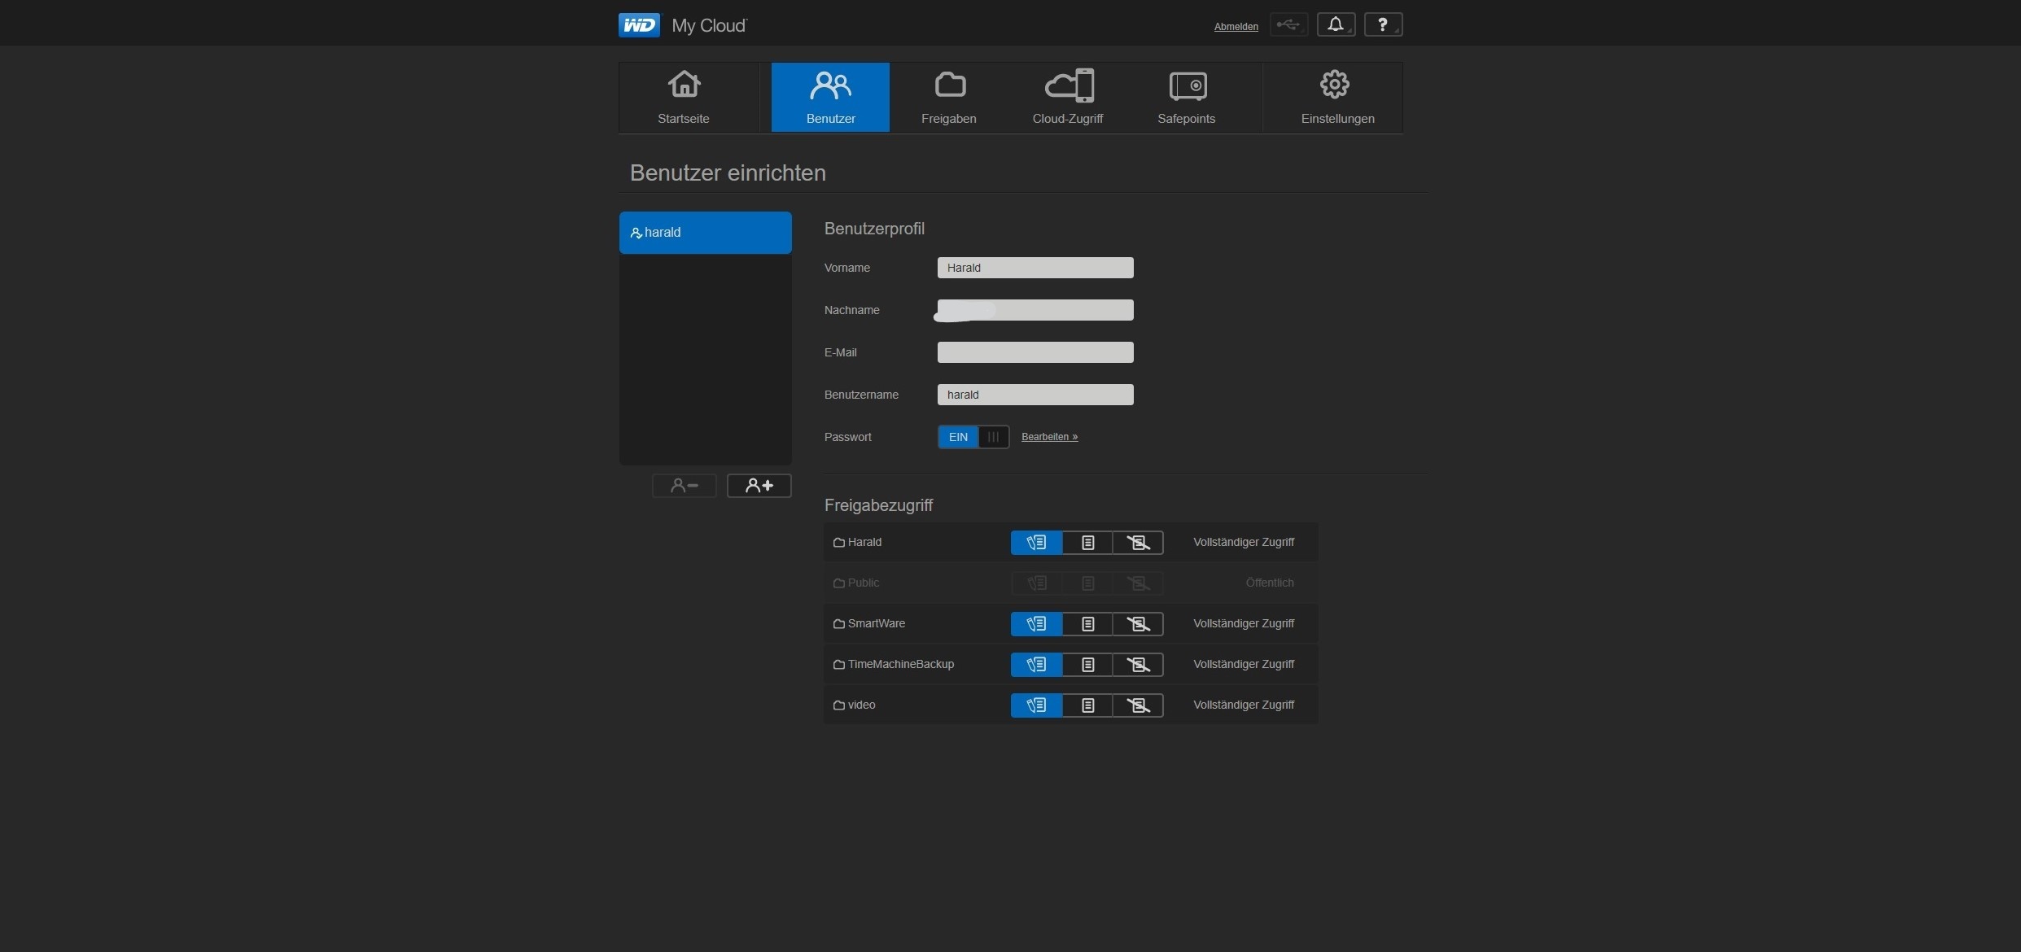Enable full access for the video share
The image size is (2021, 952).
pyautogui.click(x=1036, y=705)
